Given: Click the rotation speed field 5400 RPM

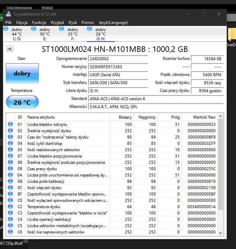Looking at the screenshot, I should click(207, 75).
